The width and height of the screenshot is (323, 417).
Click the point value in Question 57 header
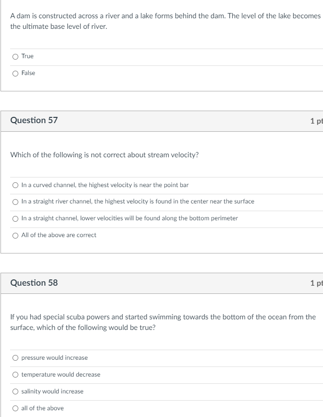tap(316, 121)
